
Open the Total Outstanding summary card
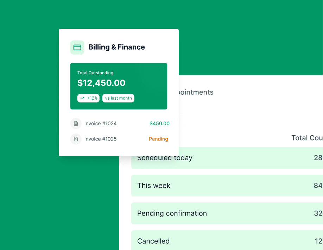pyautogui.click(x=119, y=86)
